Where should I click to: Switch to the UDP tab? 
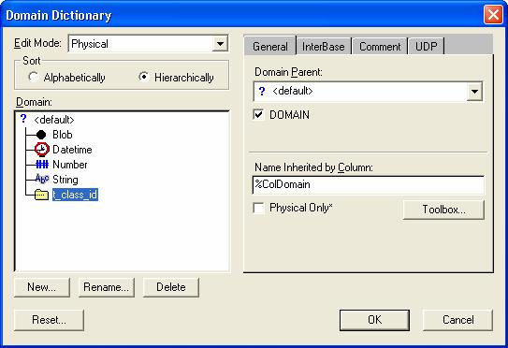[x=426, y=47]
